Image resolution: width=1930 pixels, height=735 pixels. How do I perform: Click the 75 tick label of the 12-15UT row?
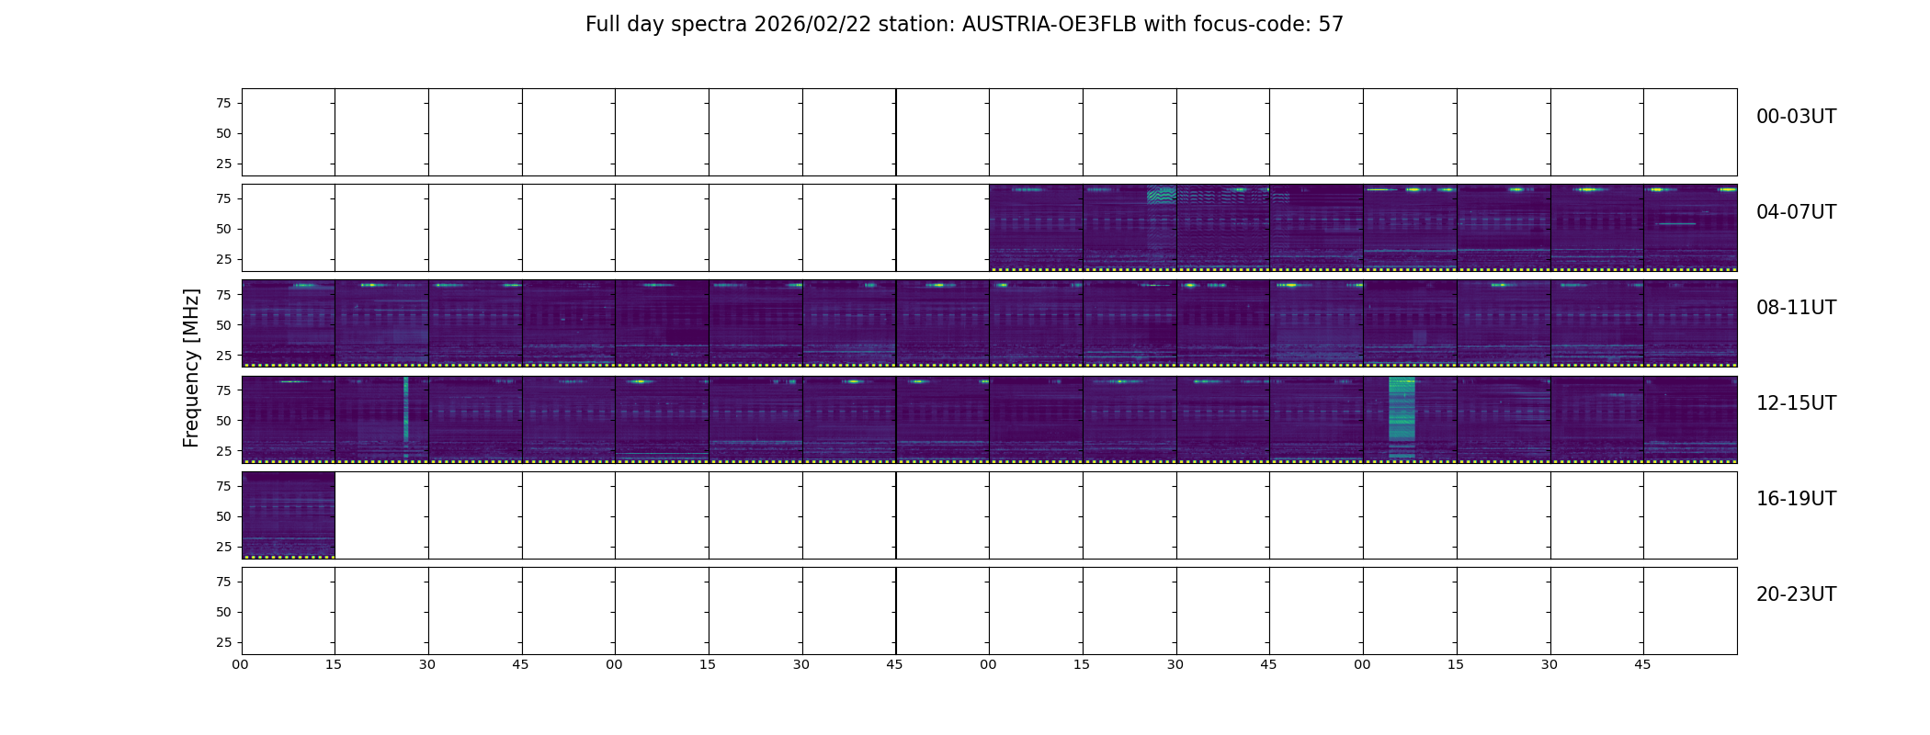(x=223, y=390)
